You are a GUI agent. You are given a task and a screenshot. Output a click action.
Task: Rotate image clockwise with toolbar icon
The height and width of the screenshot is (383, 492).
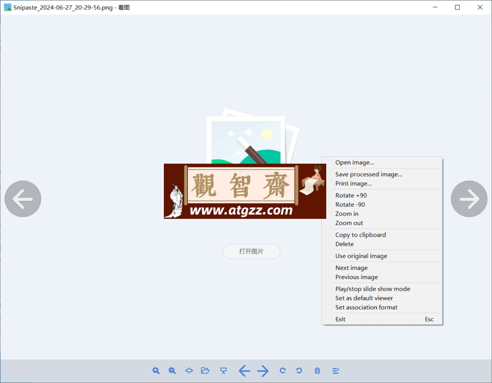283,371
